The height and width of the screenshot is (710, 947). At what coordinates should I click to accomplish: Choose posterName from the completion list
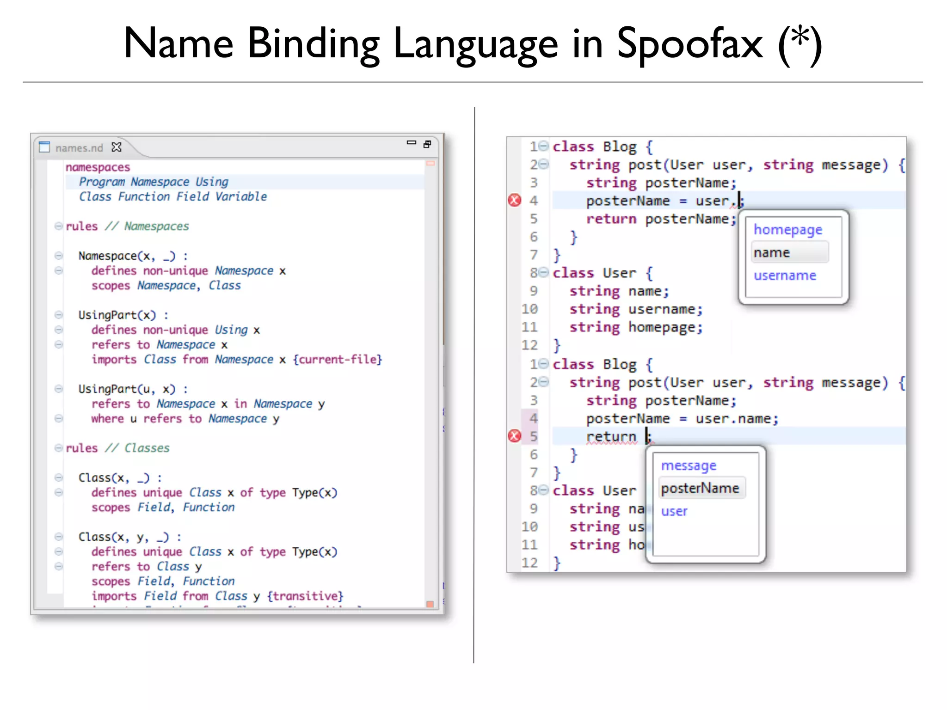tap(700, 488)
